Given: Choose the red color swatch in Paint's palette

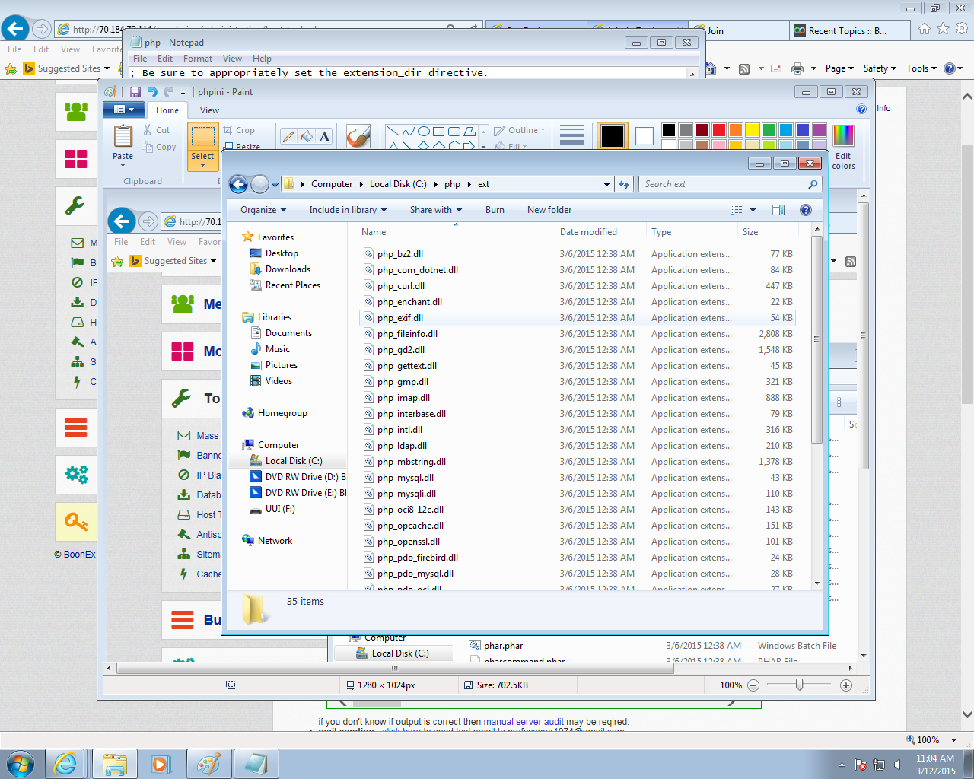Looking at the screenshot, I should click(719, 130).
